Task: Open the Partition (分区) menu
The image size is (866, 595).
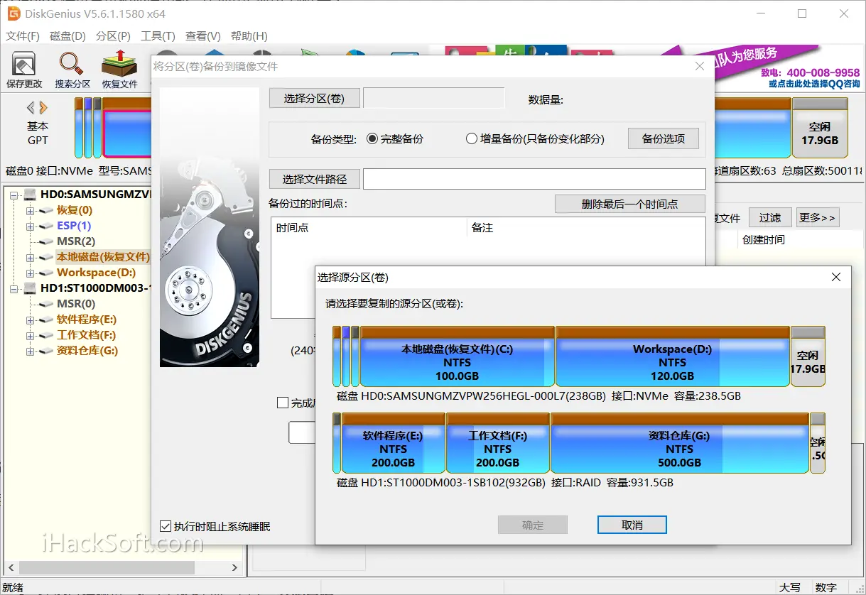Action: 113,36
